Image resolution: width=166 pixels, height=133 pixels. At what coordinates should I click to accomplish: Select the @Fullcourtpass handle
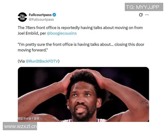click(41, 19)
